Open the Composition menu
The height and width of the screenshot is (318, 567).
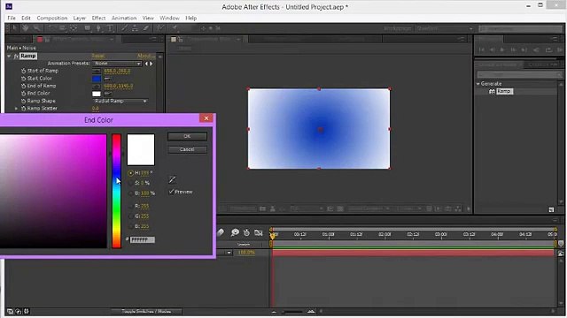click(x=52, y=18)
